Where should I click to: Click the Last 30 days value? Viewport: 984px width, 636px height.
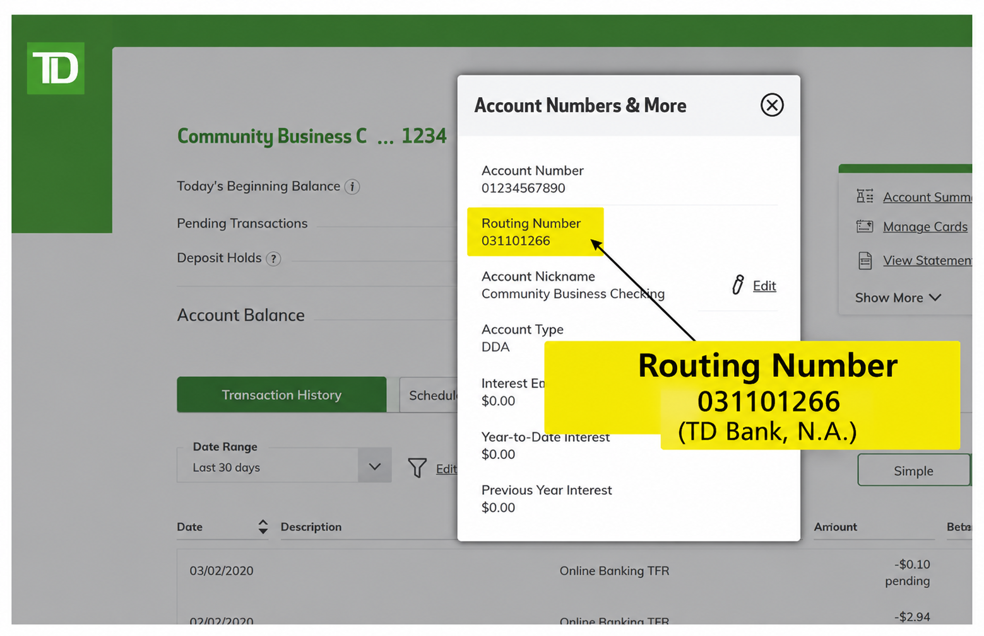pyautogui.click(x=226, y=467)
